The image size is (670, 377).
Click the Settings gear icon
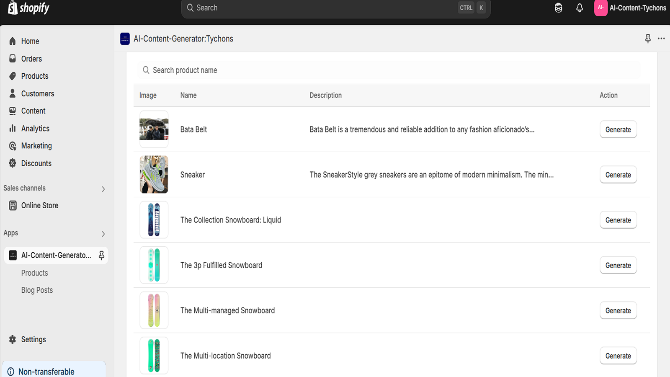[x=13, y=339]
